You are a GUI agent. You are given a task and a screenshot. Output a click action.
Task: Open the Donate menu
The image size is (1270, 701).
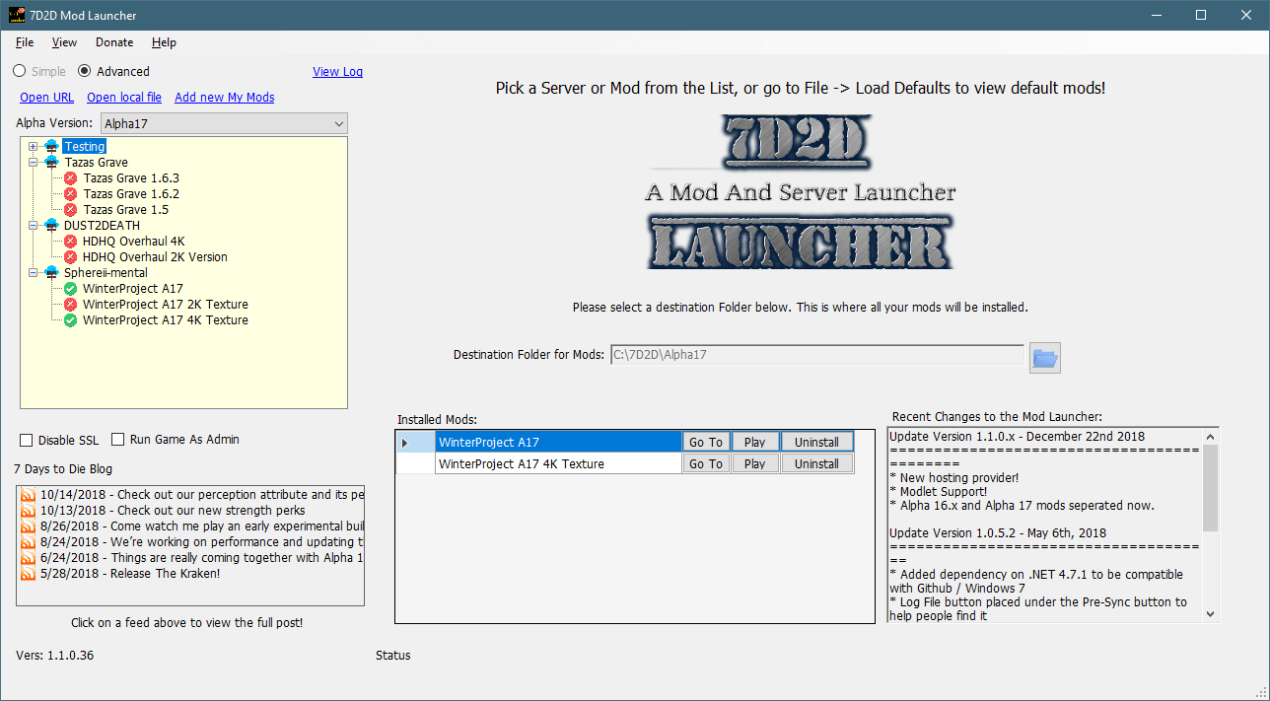(114, 42)
